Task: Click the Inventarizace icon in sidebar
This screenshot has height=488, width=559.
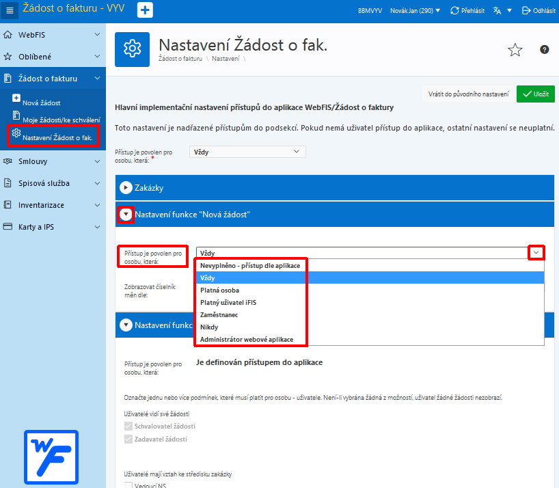Action: 8,204
